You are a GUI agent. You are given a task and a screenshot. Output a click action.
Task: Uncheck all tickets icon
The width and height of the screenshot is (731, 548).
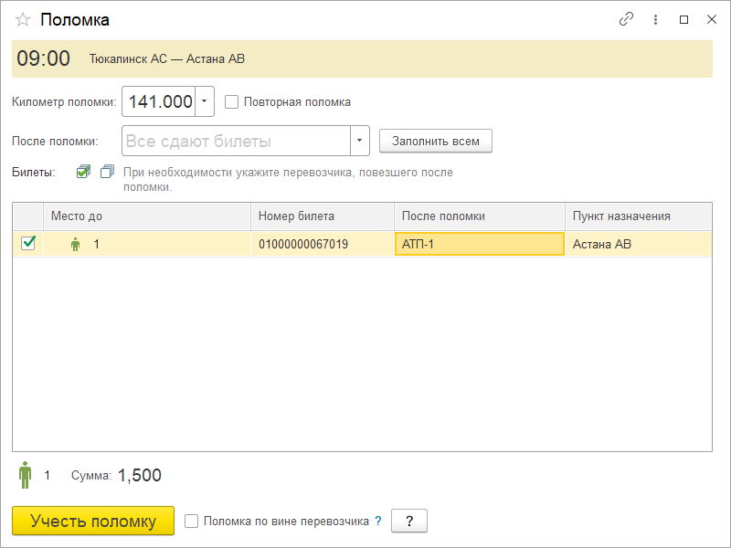click(x=108, y=172)
